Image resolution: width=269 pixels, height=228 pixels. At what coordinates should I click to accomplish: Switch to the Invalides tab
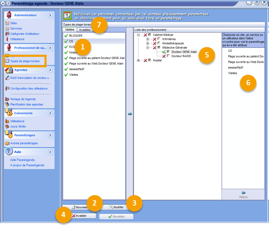tap(85, 30)
